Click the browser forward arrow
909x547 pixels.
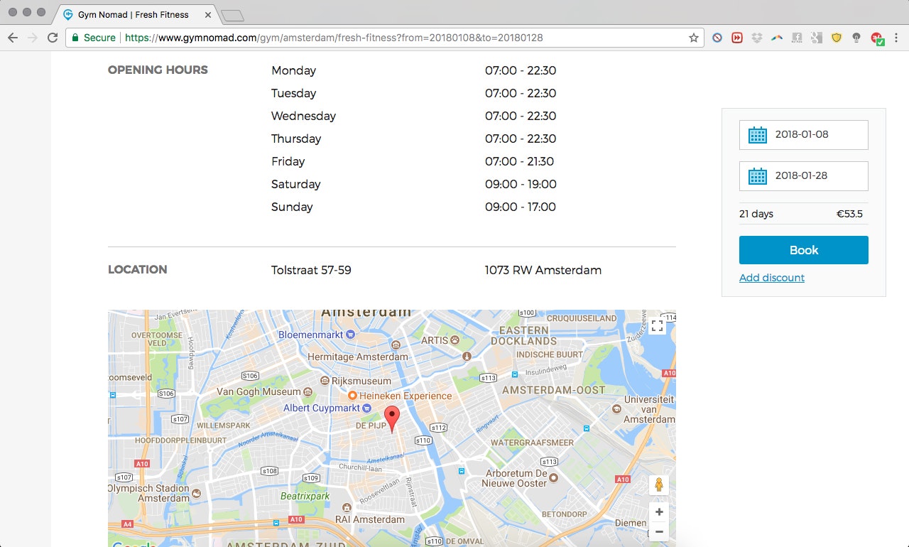(x=32, y=38)
